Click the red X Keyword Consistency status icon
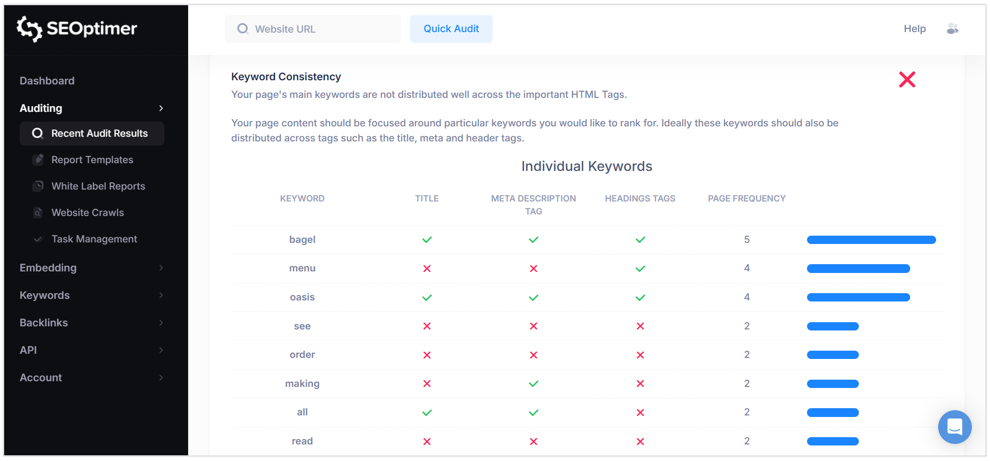The image size is (990, 461). coord(907,79)
